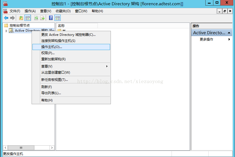Restore the inner MDI child window
This screenshot has height=157, width=235.
click(x=225, y=11)
